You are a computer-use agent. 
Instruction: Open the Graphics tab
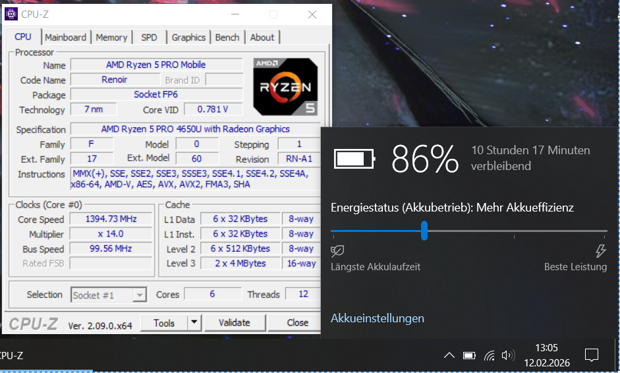(x=188, y=38)
